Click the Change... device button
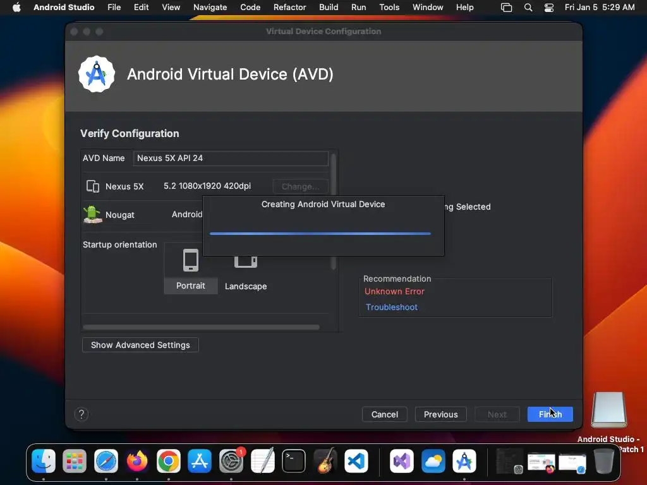This screenshot has height=485, width=647. pos(300,186)
